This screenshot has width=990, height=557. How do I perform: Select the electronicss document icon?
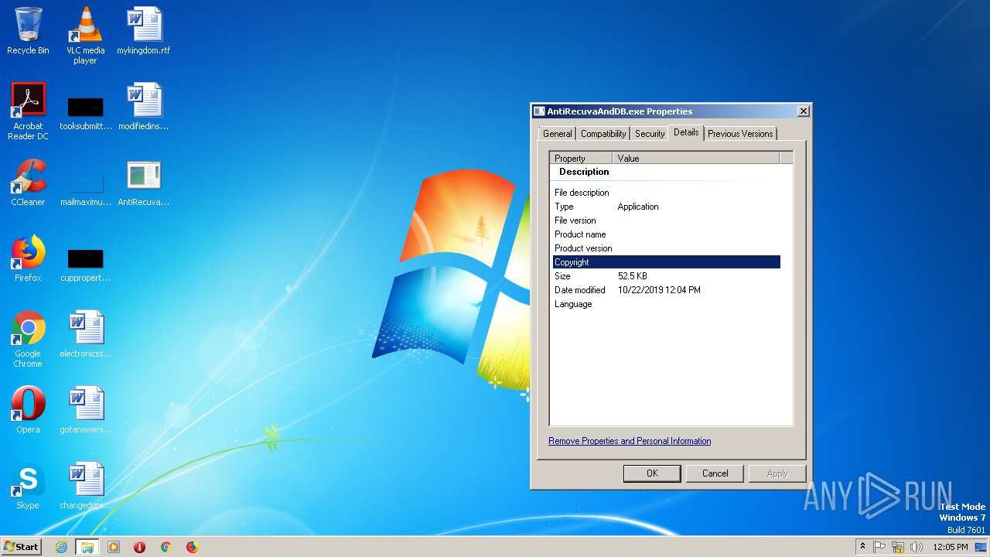(x=85, y=334)
